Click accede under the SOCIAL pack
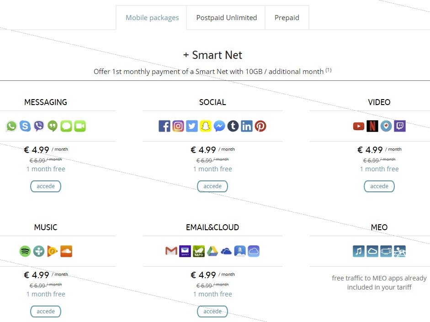This screenshot has height=322, width=430. (212, 186)
